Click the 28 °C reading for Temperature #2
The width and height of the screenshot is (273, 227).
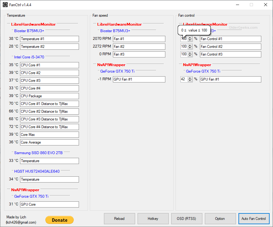coord(14,46)
